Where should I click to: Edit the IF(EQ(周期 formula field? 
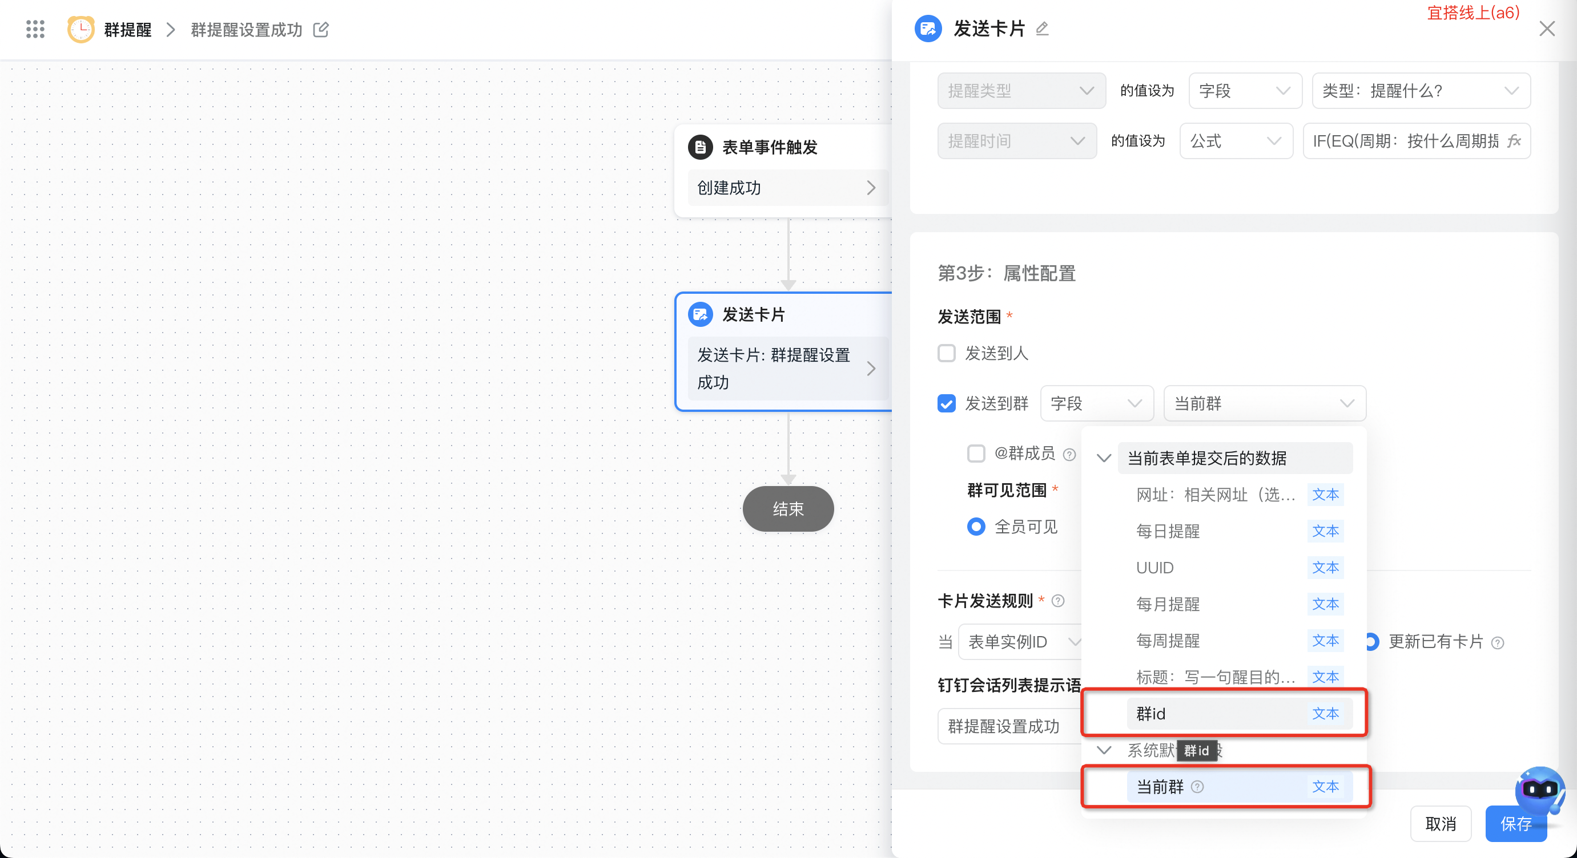pyautogui.click(x=1417, y=141)
